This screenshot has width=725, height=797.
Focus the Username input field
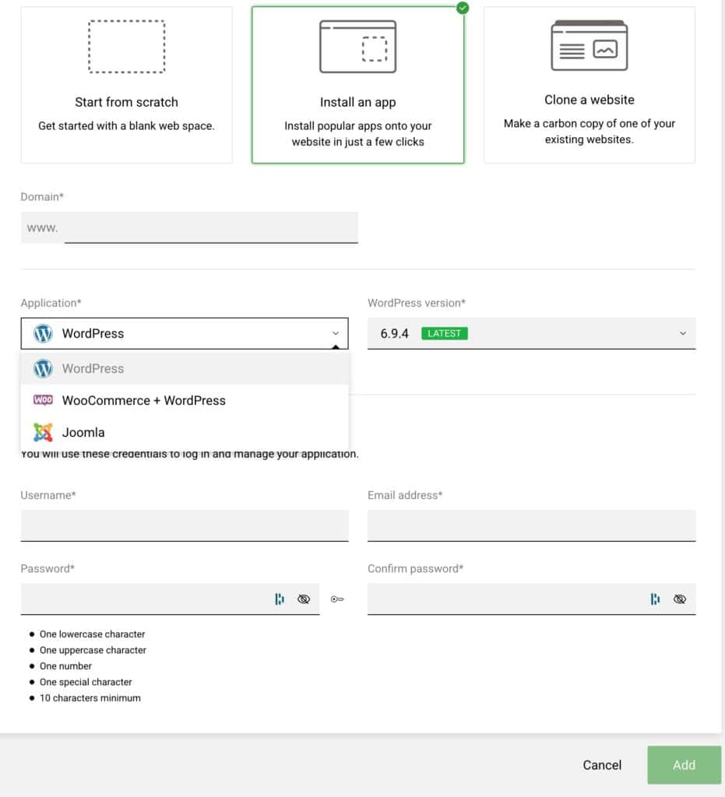[x=185, y=525]
